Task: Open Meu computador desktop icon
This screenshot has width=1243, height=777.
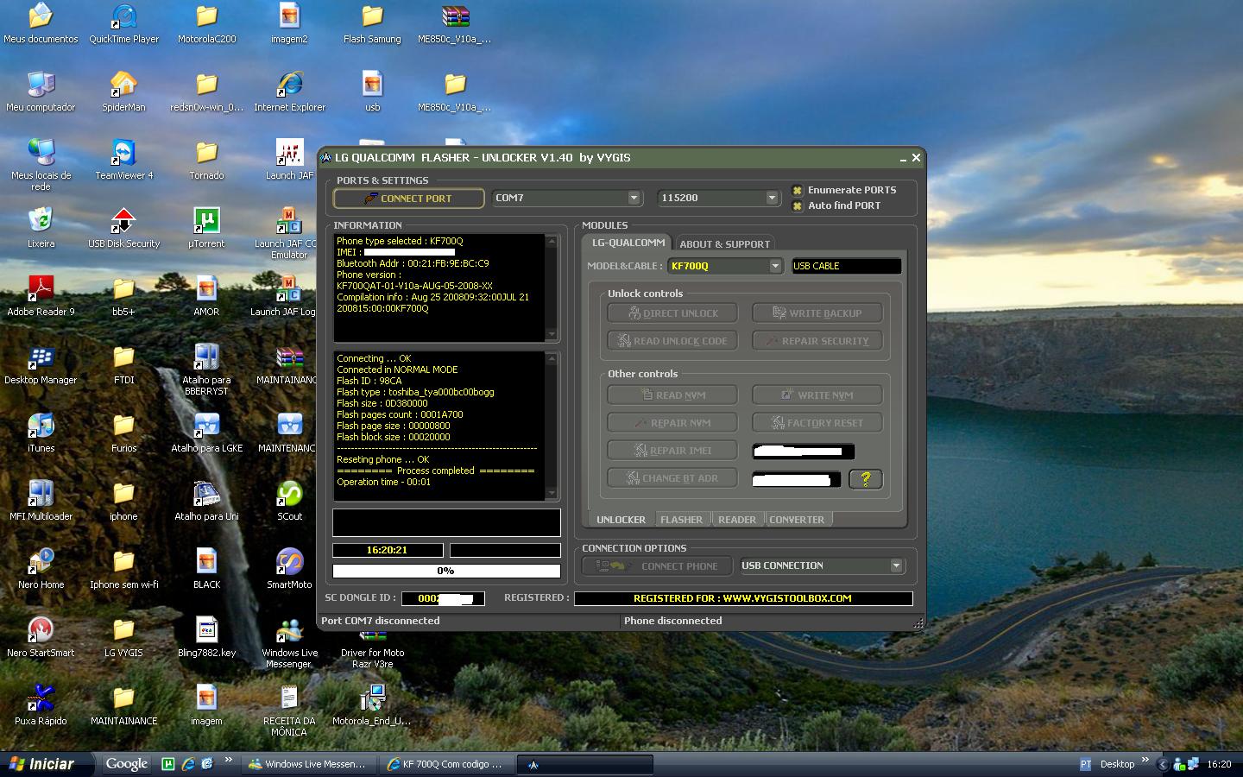Action: 41,92
